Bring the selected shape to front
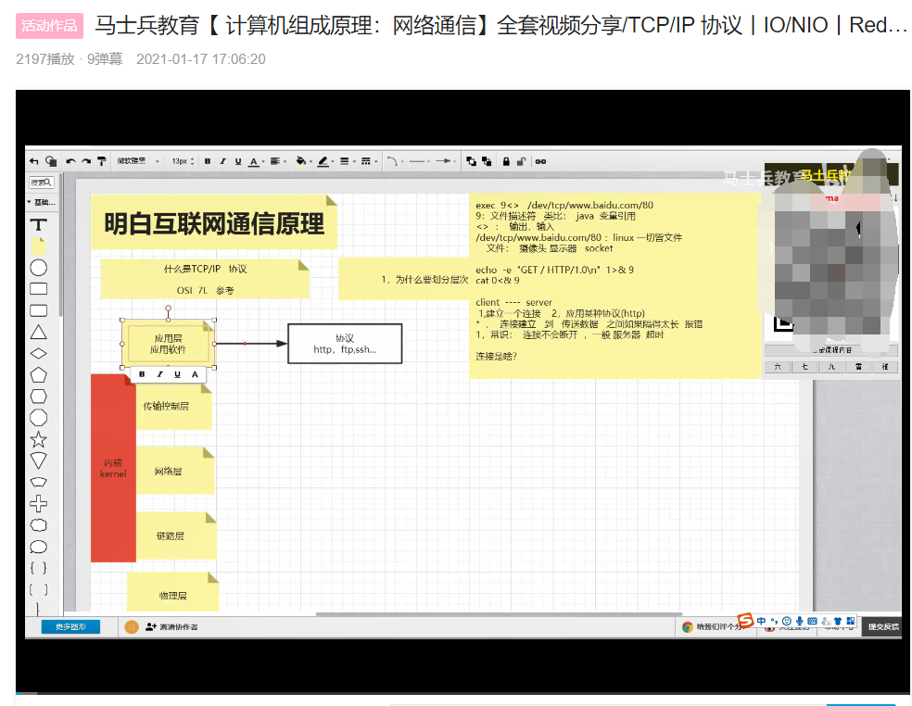Viewport: 912px width, 706px height. (471, 161)
